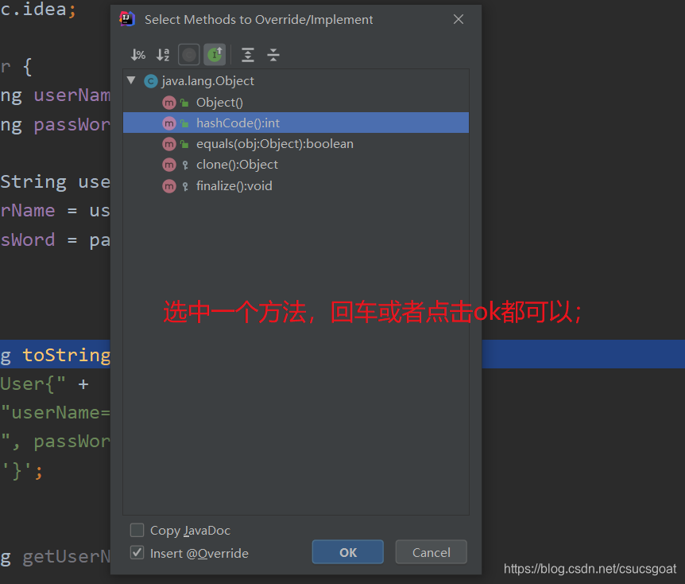The width and height of the screenshot is (685, 584).
Task: Click the java.lang.Object class icon
Action: point(151,81)
